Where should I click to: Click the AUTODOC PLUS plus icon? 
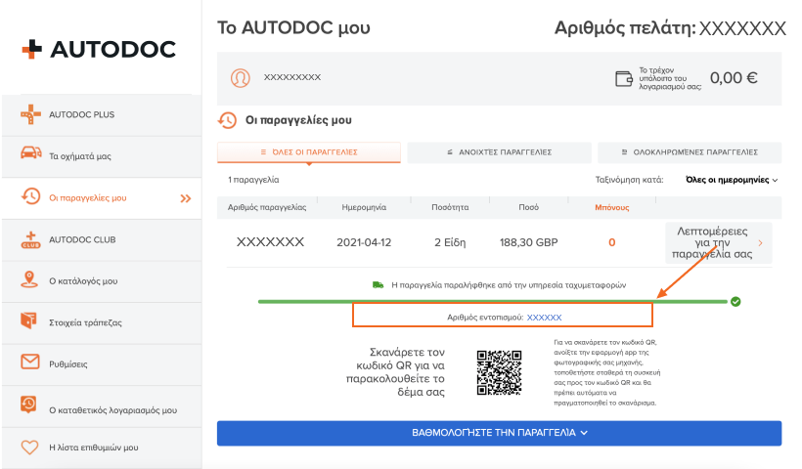30,114
